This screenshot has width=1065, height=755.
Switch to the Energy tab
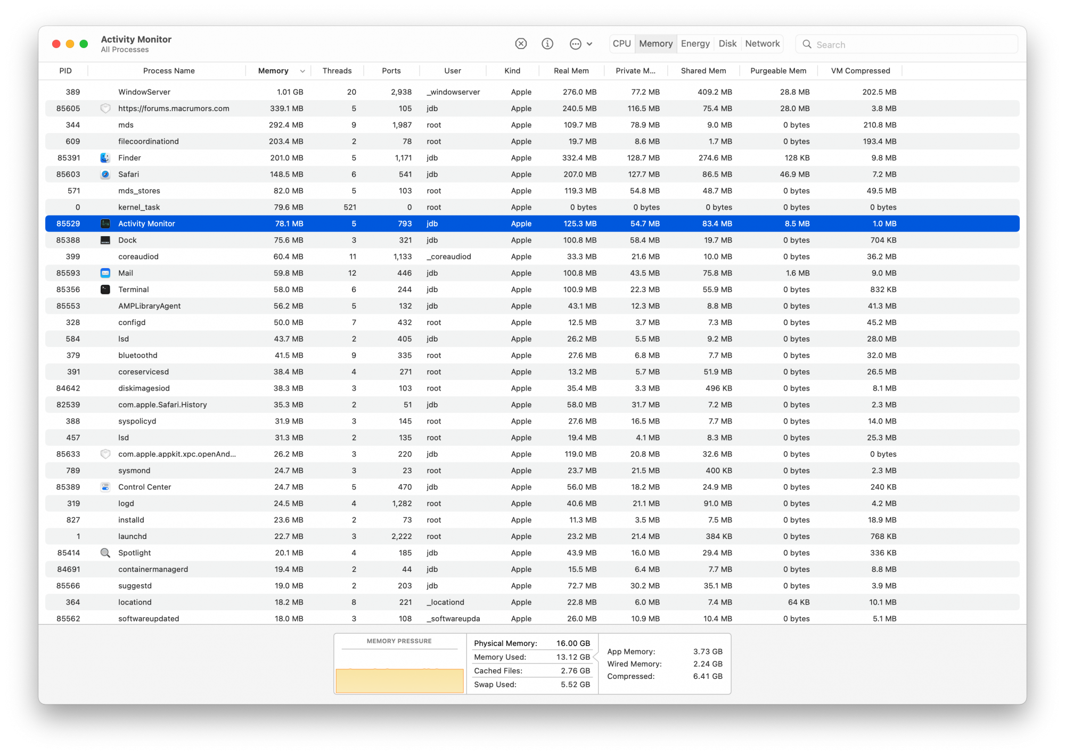[695, 44]
